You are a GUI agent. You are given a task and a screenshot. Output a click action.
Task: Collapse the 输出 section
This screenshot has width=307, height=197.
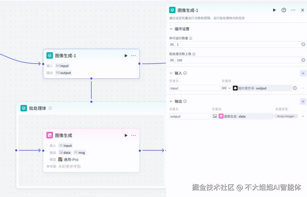pos(171,101)
